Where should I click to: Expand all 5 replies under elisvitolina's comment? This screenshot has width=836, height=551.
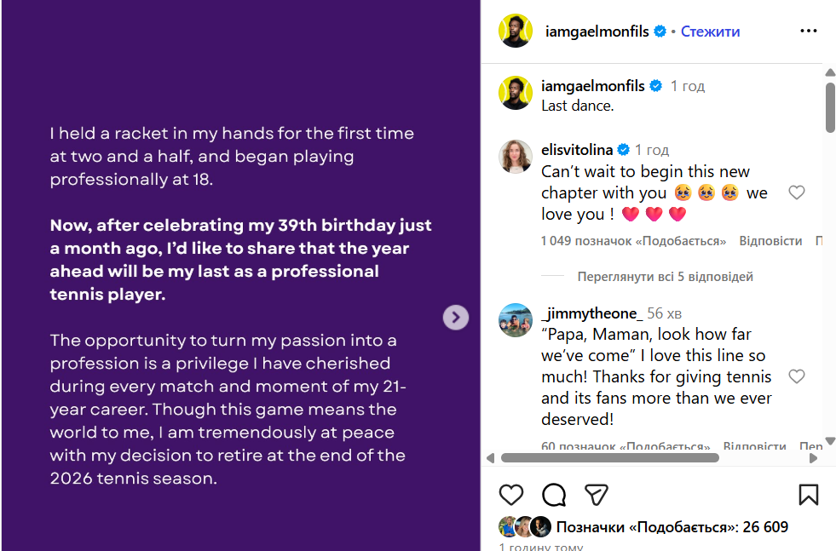(x=665, y=277)
